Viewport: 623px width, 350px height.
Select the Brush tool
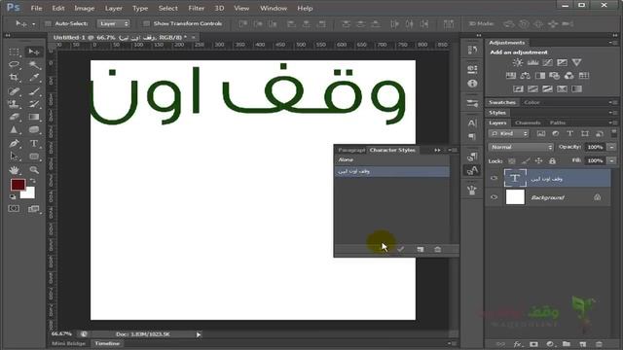(34, 91)
